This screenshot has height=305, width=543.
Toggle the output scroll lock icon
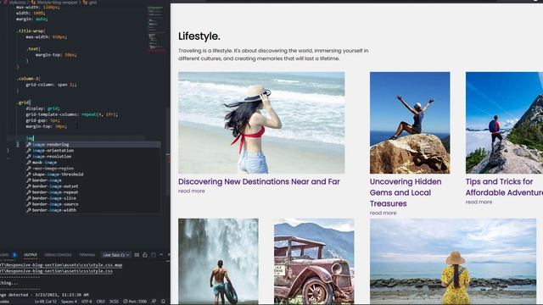(145, 255)
